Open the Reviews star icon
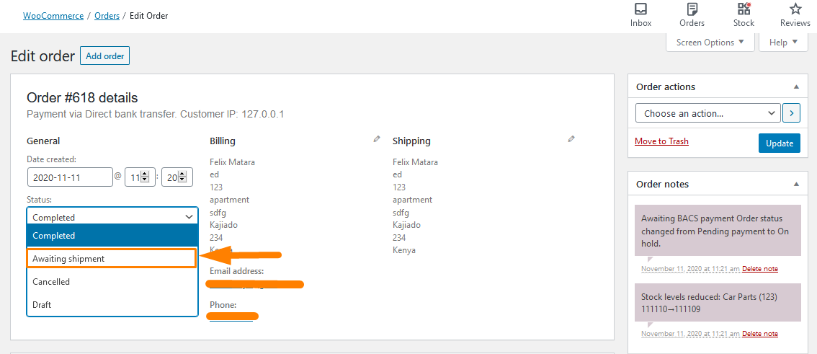 tap(795, 9)
